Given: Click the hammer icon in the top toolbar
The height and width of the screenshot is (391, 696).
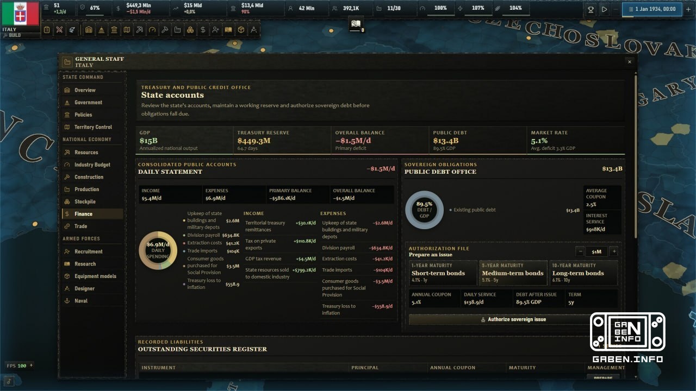Looking at the screenshot, I should coord(164,30).
